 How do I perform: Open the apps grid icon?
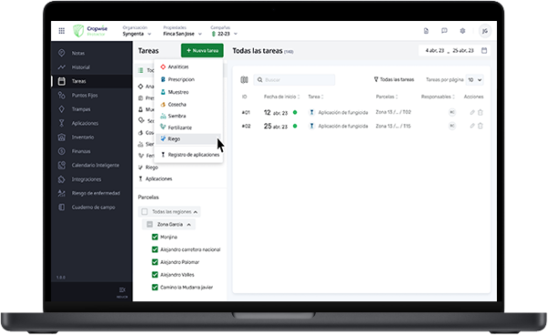point(61,31)
